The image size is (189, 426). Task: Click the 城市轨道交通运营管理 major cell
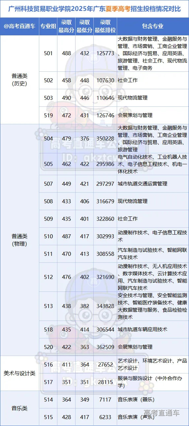[153, 183]
